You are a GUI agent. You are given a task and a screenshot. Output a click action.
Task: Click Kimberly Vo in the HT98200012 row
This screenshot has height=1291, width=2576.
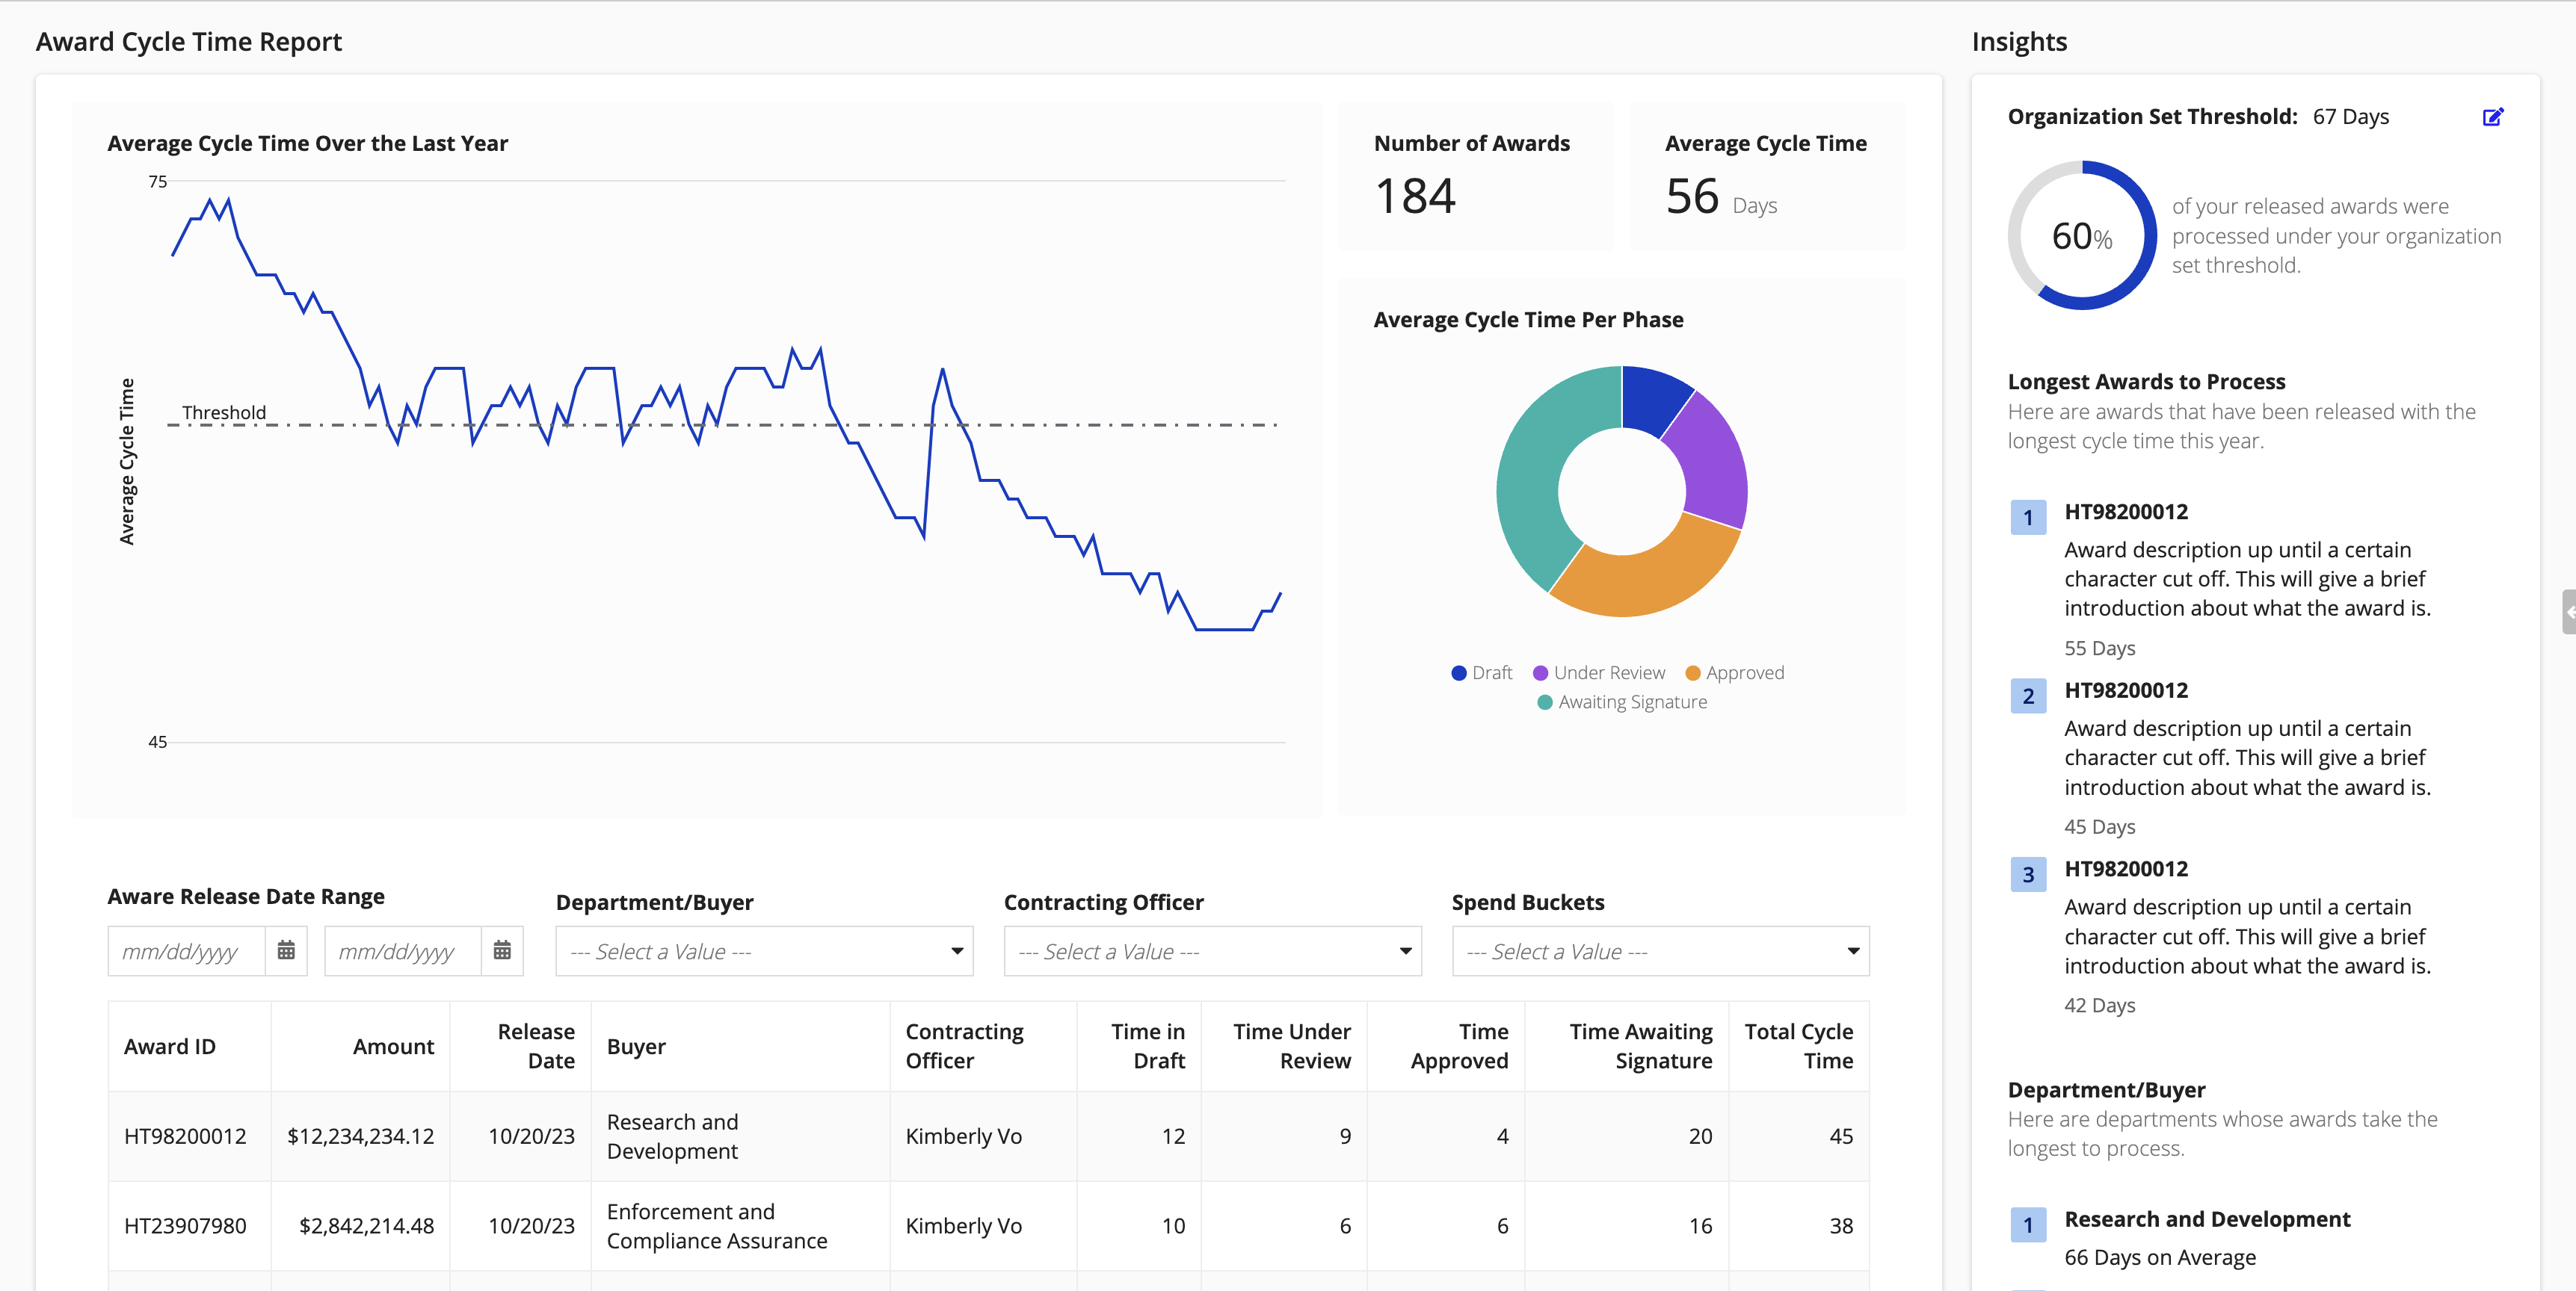(x=963, y=1136)
